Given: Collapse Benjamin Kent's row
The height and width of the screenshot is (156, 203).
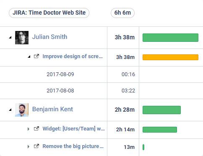Looking at the screenshot, I should (10, 110).
